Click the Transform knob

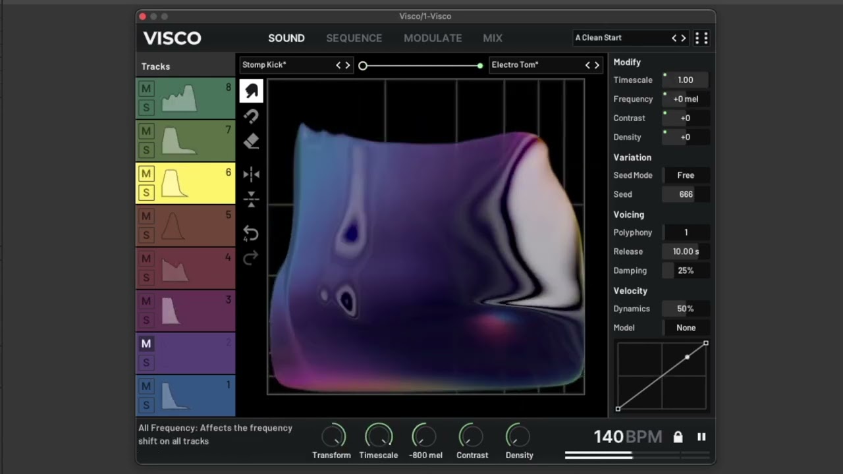(x=333, y=436)
